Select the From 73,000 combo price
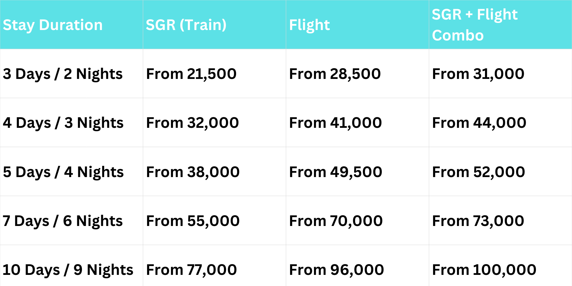Viewport: 572px width, 286px height. [x=478, y=221]
